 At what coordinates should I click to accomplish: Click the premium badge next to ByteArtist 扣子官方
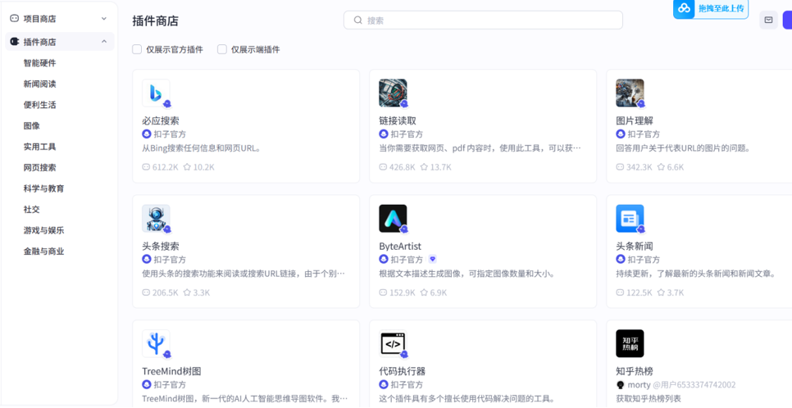[432, 259]
